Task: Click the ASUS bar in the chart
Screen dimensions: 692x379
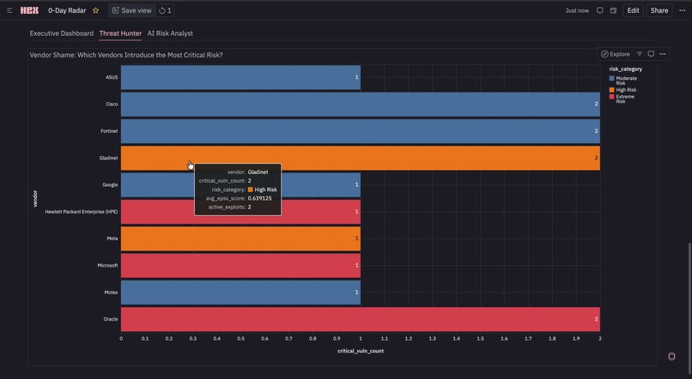Action: (240, 77)
